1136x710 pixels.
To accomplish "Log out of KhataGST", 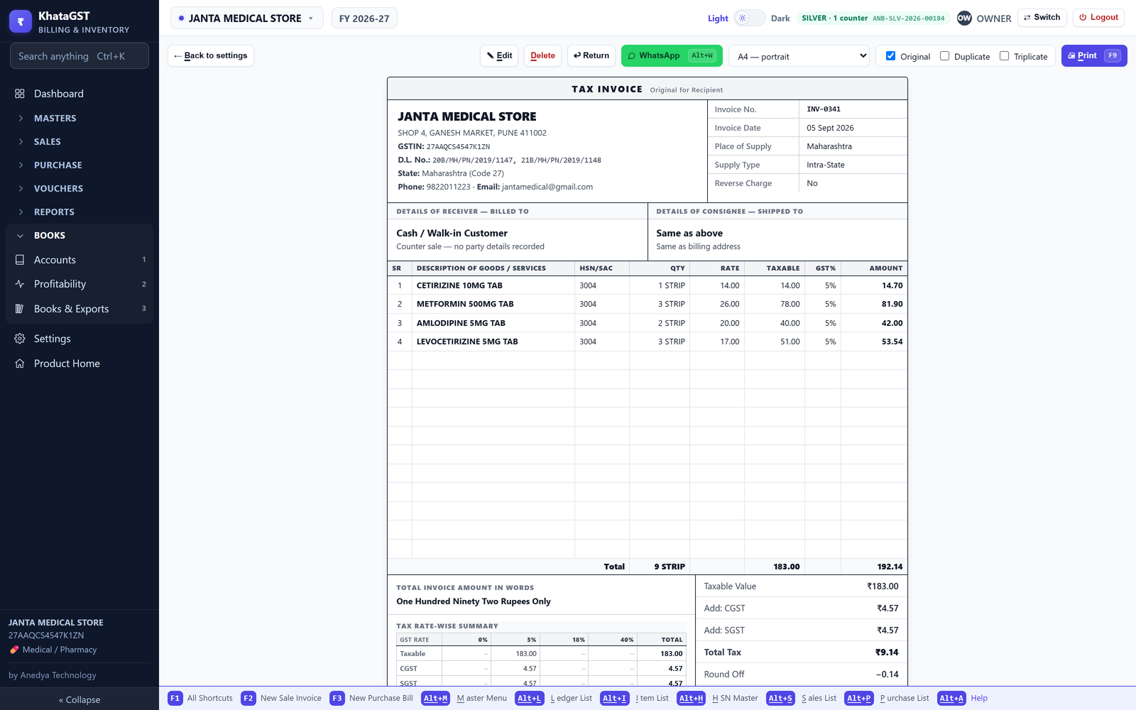I will click(x=1098, y=18).
